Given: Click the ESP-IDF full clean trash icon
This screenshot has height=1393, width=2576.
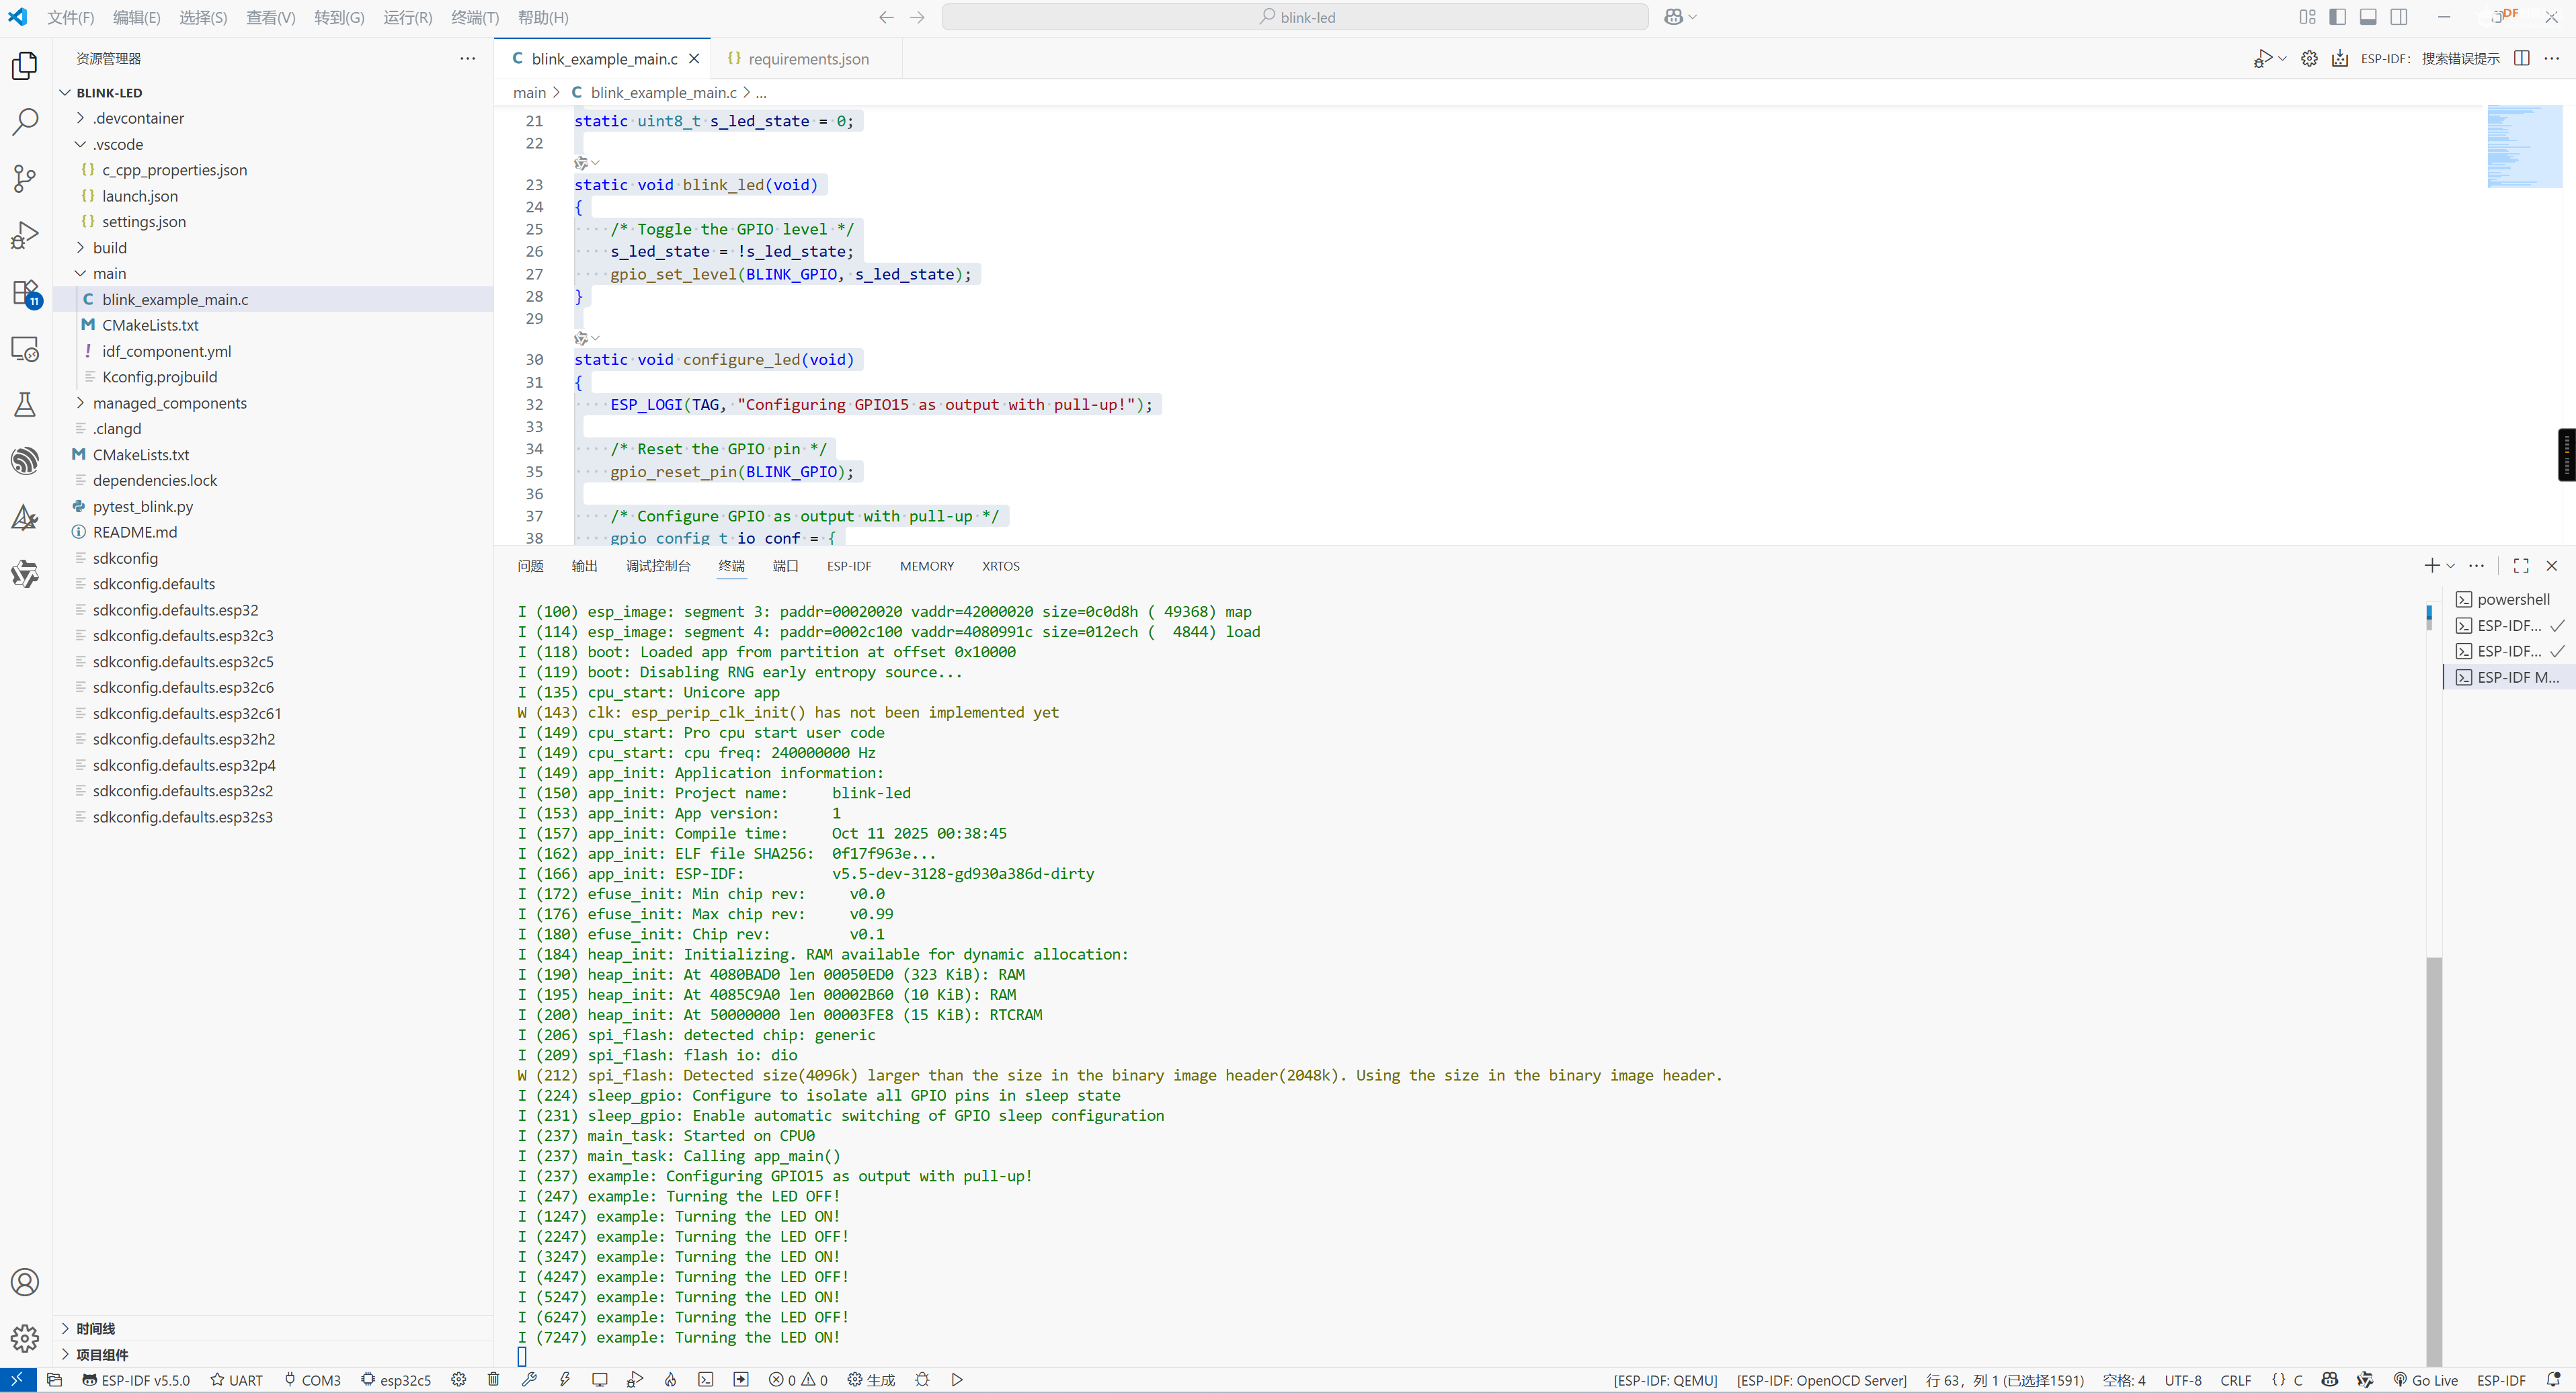Looking at the screenshot, I should point(493,1379).
